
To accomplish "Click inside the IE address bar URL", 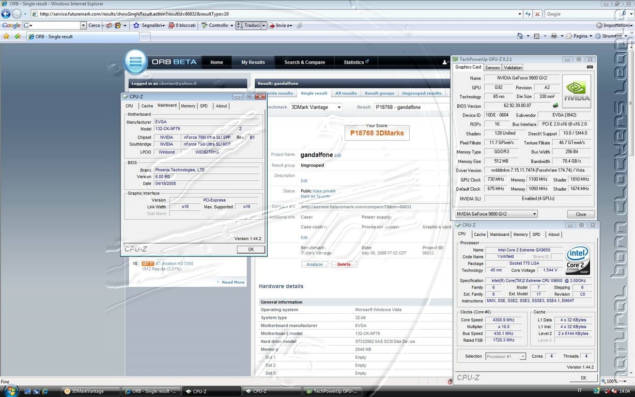I will click(274, 14).
